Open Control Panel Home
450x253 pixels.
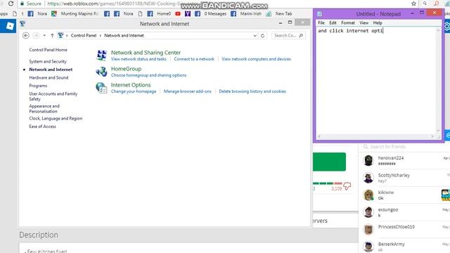49,50
